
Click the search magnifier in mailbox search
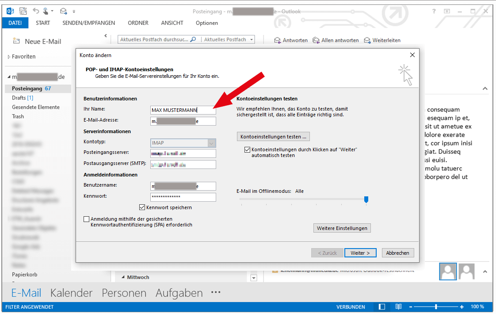coord(193,39)
